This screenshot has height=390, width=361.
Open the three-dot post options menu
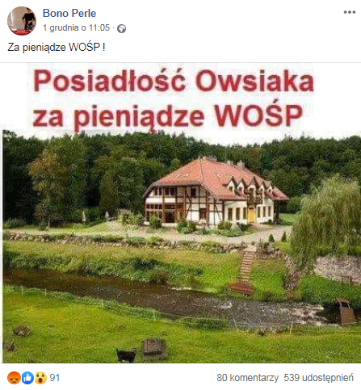click(350, 12)
